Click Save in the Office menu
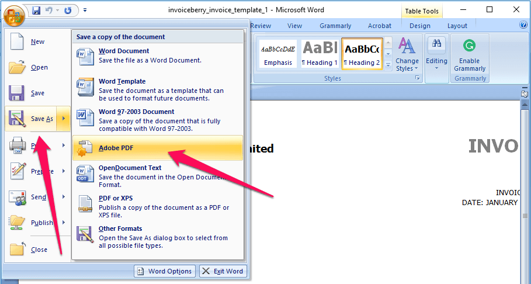 tap(37, 93)
